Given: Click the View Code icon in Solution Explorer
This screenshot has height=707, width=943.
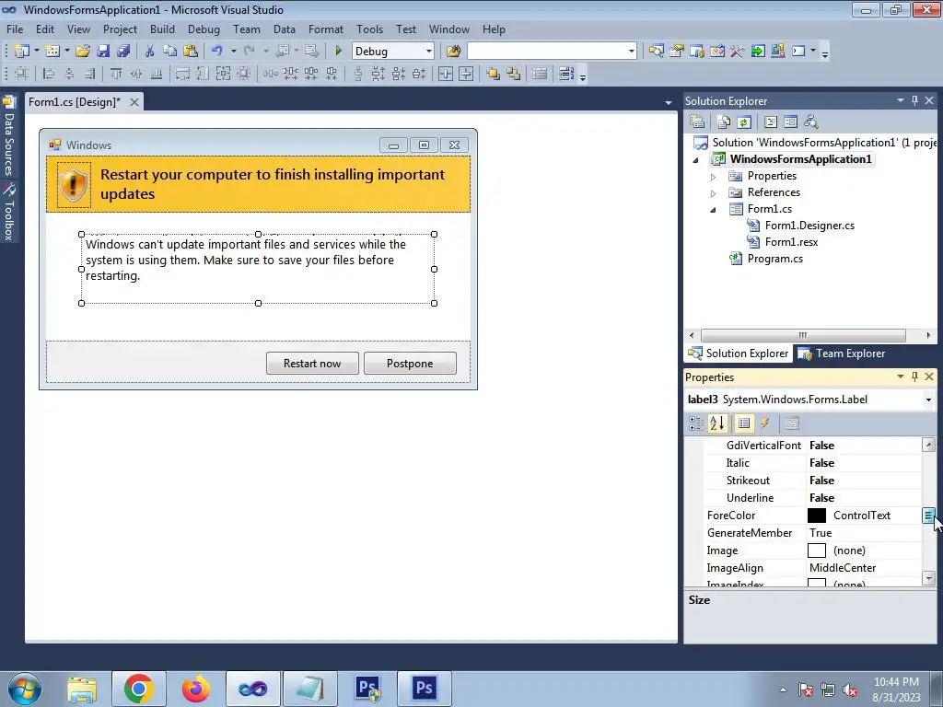Looking at the screenshot, I should [x=771, y=122].
